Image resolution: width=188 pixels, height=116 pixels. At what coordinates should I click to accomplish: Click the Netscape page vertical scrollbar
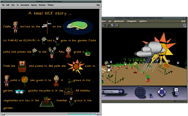coord(100,58)
